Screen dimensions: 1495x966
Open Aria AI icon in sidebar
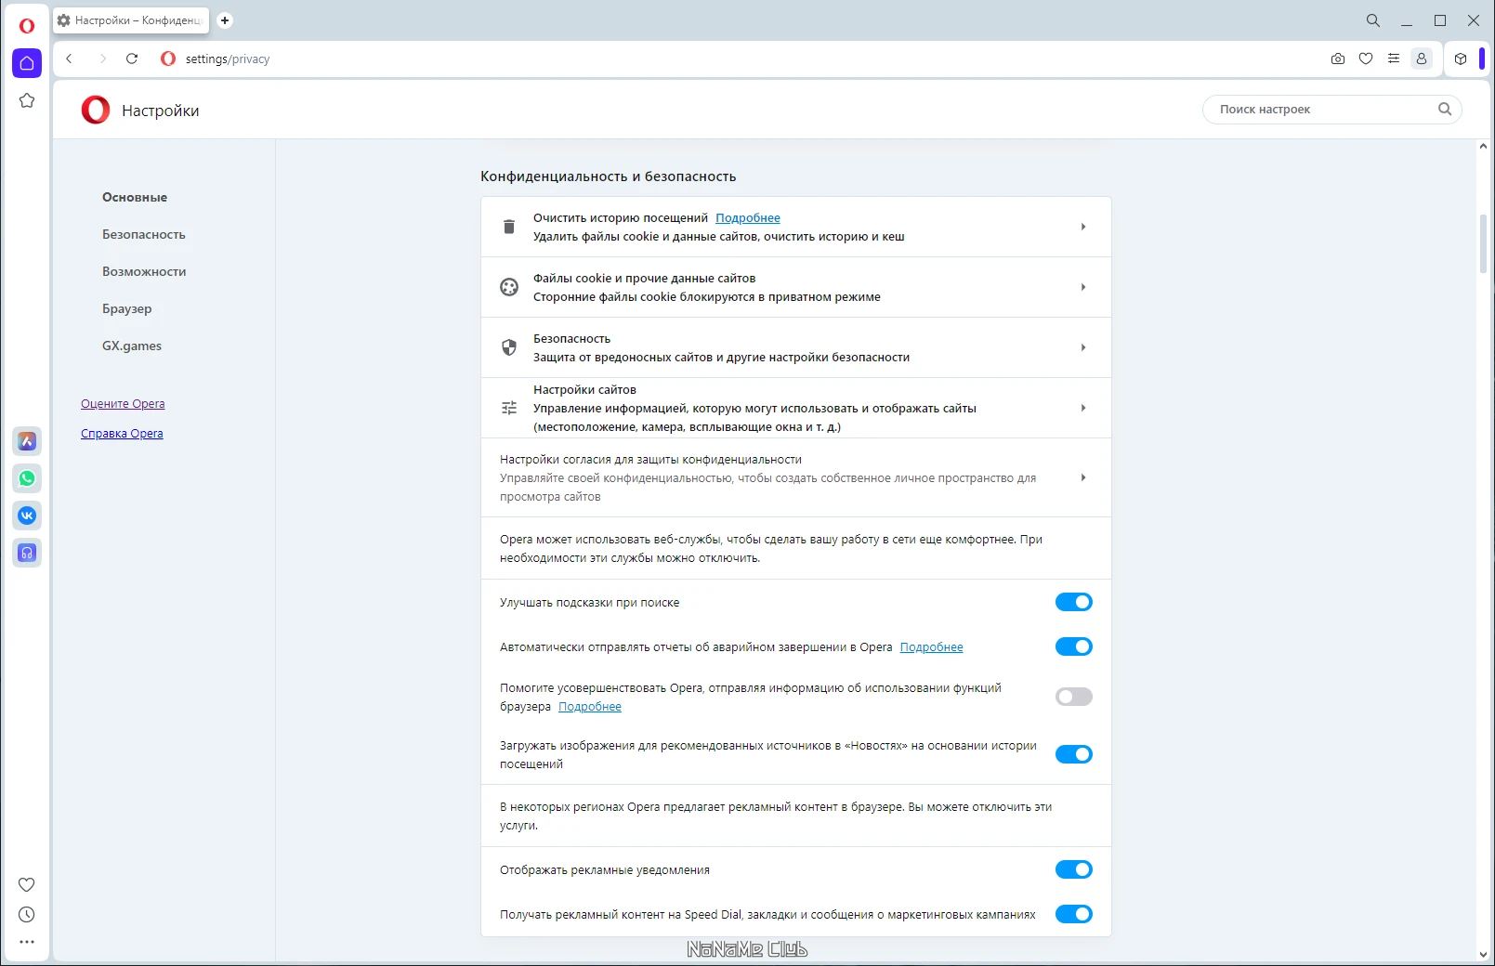[27, 441]
